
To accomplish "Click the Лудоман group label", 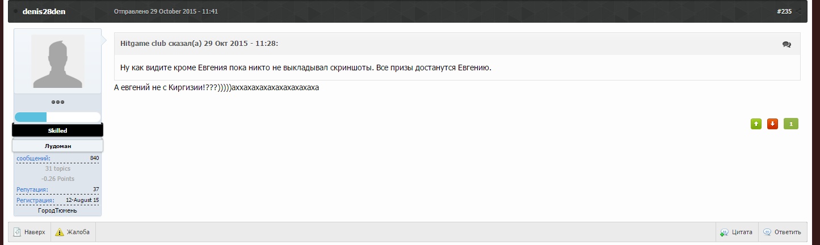I will (x=57, y=146).
